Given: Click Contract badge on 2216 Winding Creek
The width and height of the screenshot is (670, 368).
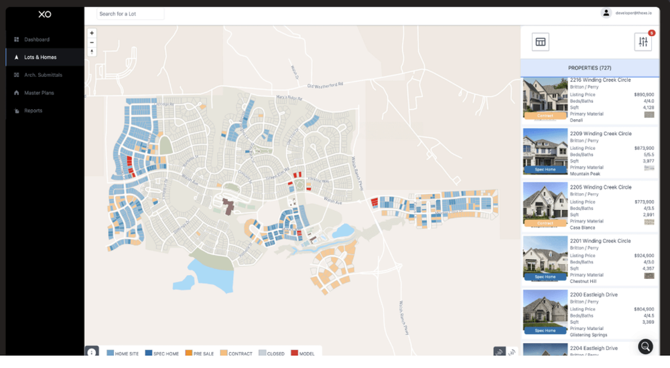Looking at the screenshot, I should [x=545, y=116].
